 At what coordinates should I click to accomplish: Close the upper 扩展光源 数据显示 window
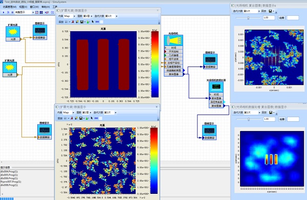[158, 10]
